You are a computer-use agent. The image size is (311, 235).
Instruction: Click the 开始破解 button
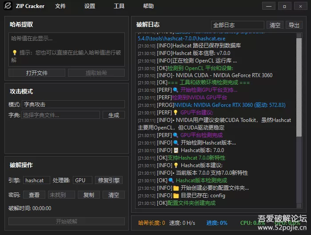67,221
